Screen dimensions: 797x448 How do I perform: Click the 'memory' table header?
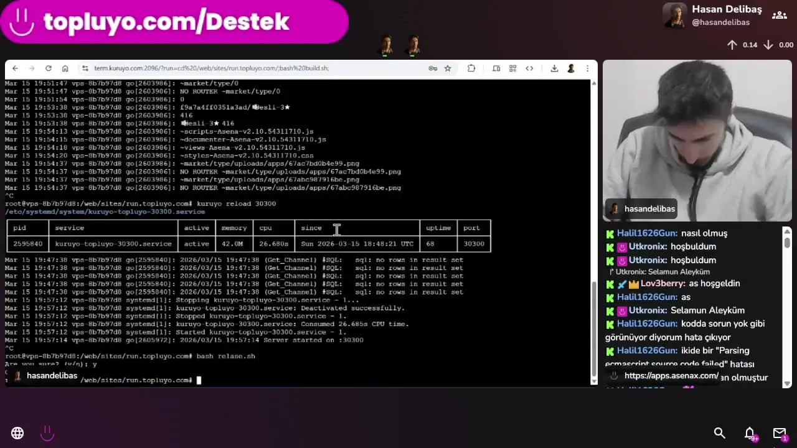point(234,228)
